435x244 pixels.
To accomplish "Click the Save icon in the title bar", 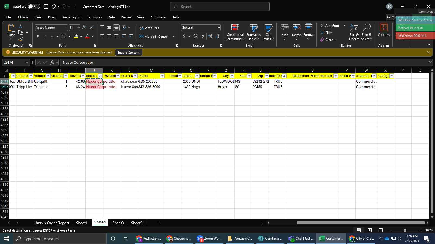I will [x=46, y=7].
